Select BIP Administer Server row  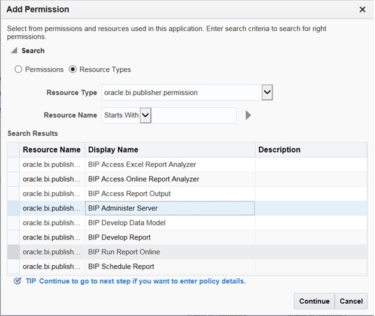(123, 208)
